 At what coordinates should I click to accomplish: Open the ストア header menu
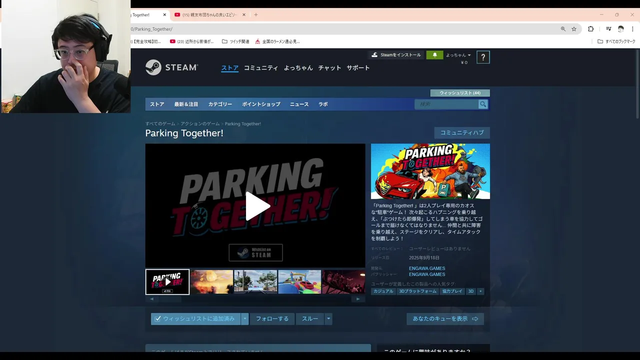[x=230, y=68]
